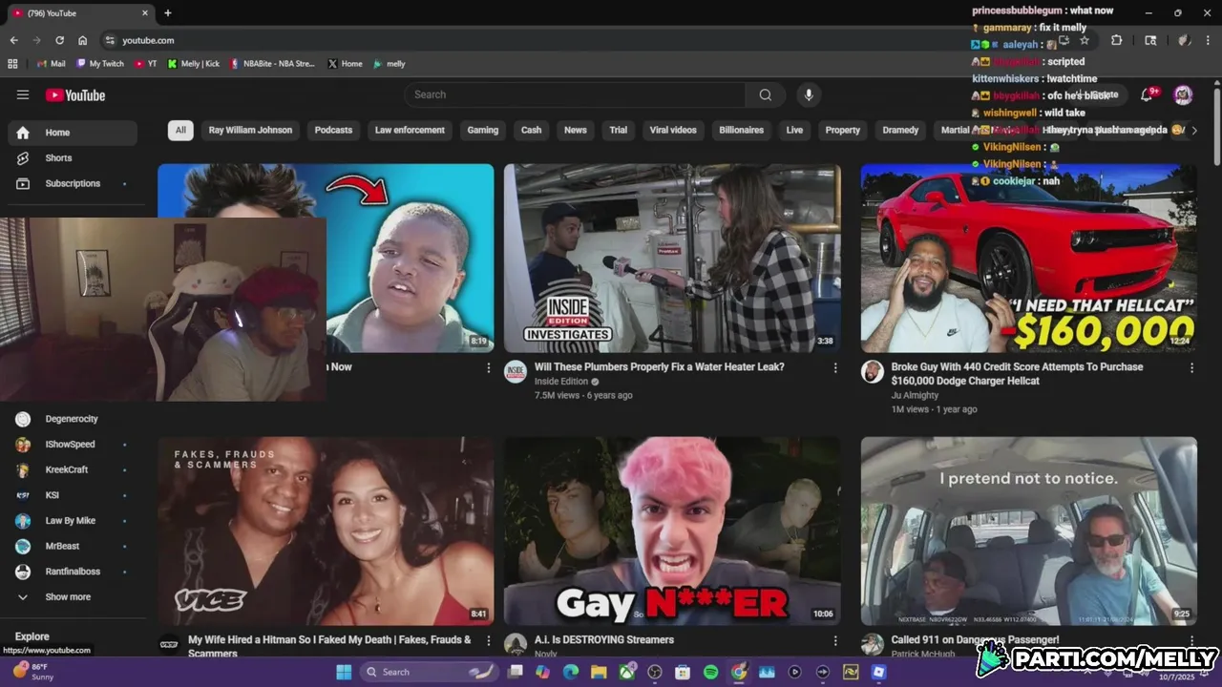This screenshot has width=1222, height=687.
Task: Open the Hellcat $160,000 video thumbnail
Action: pos(1028,258)
